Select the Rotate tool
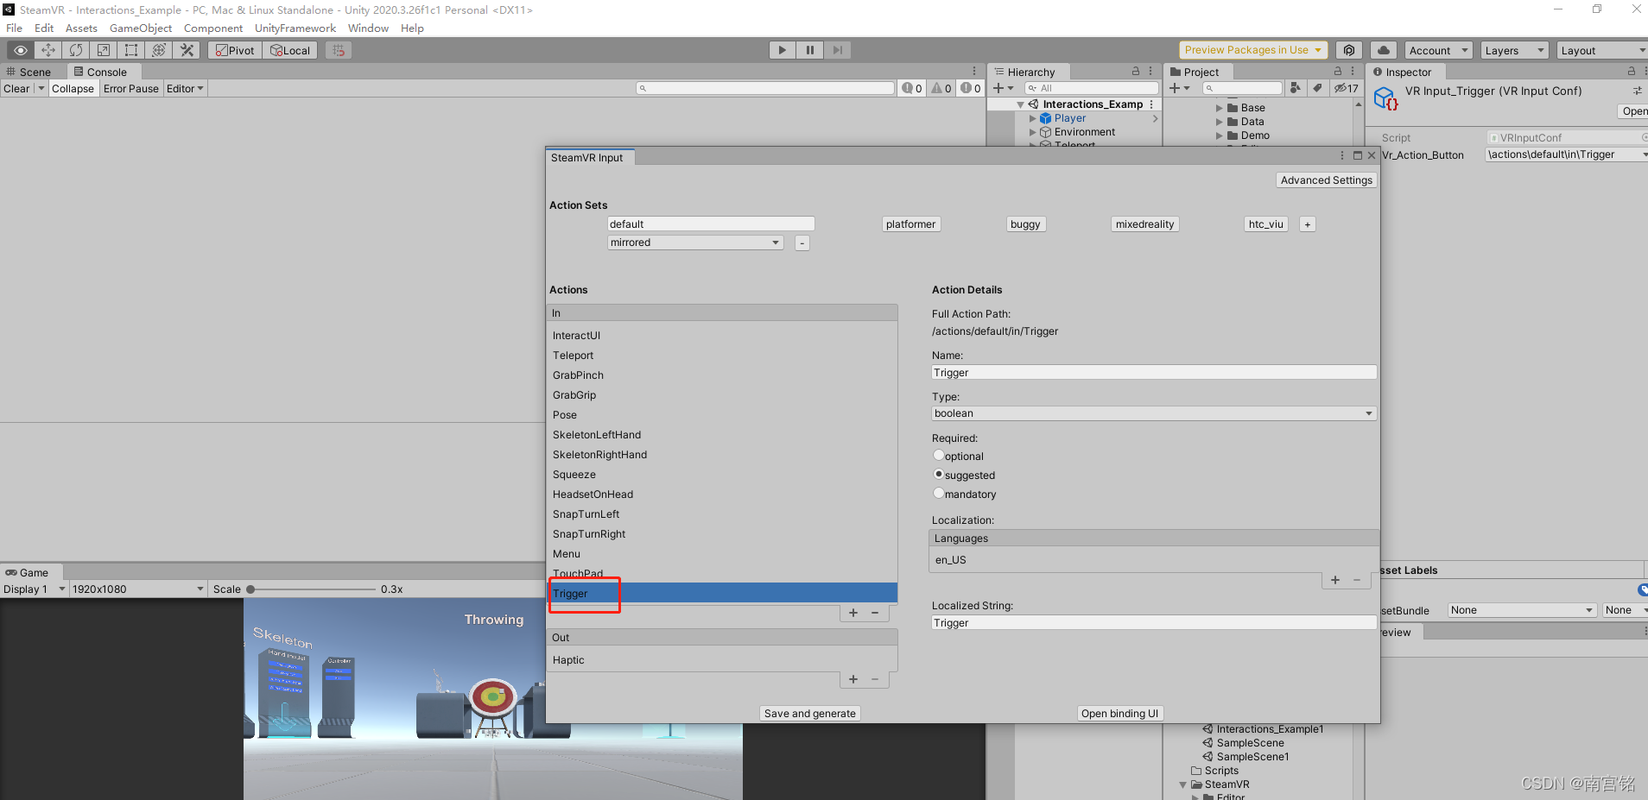1648x800 pixels. (x=76, y=50)
